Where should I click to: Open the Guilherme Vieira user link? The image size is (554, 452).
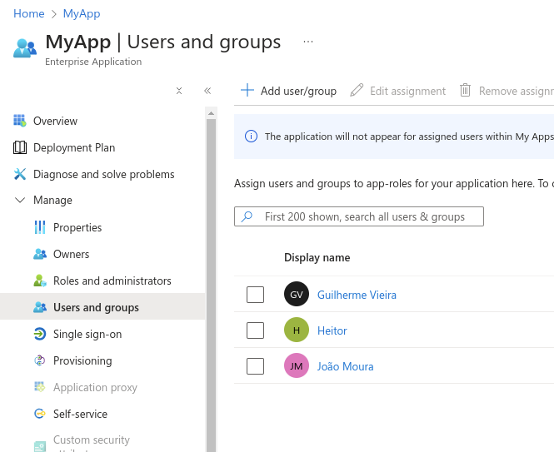[x=357, y=295]
